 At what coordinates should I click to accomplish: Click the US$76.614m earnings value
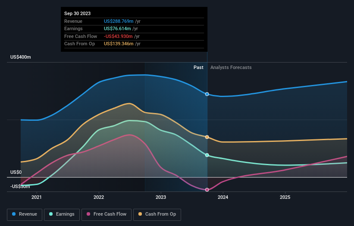click(117, 28)
